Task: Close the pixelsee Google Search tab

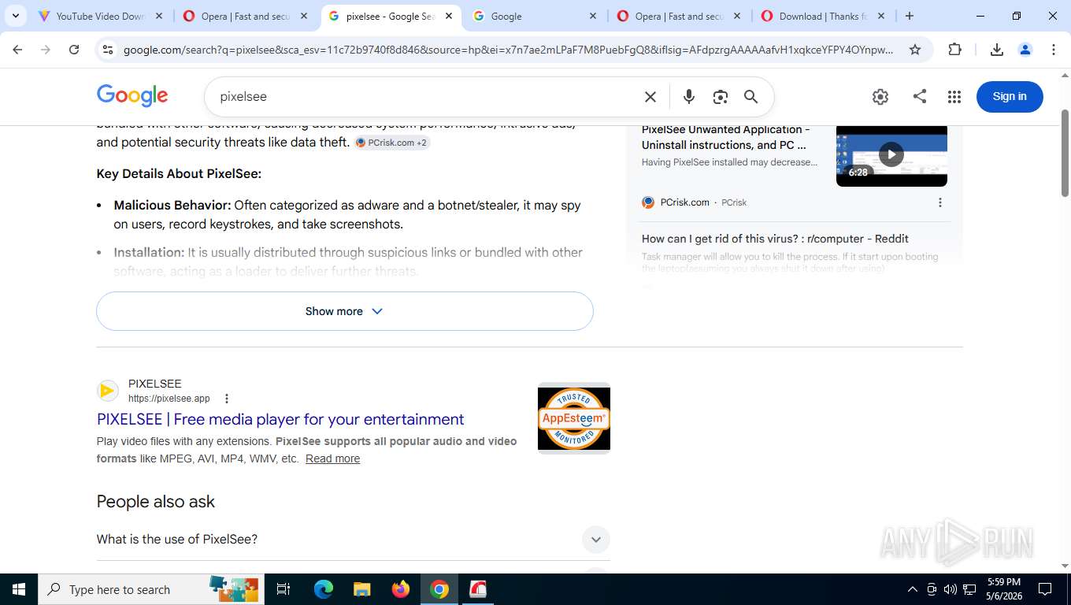Action: 449,16
